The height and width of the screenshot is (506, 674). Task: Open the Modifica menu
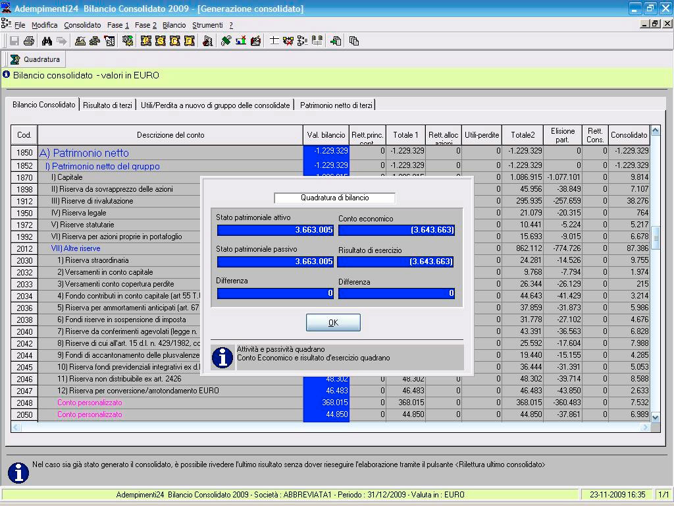[x=44, y=26]
